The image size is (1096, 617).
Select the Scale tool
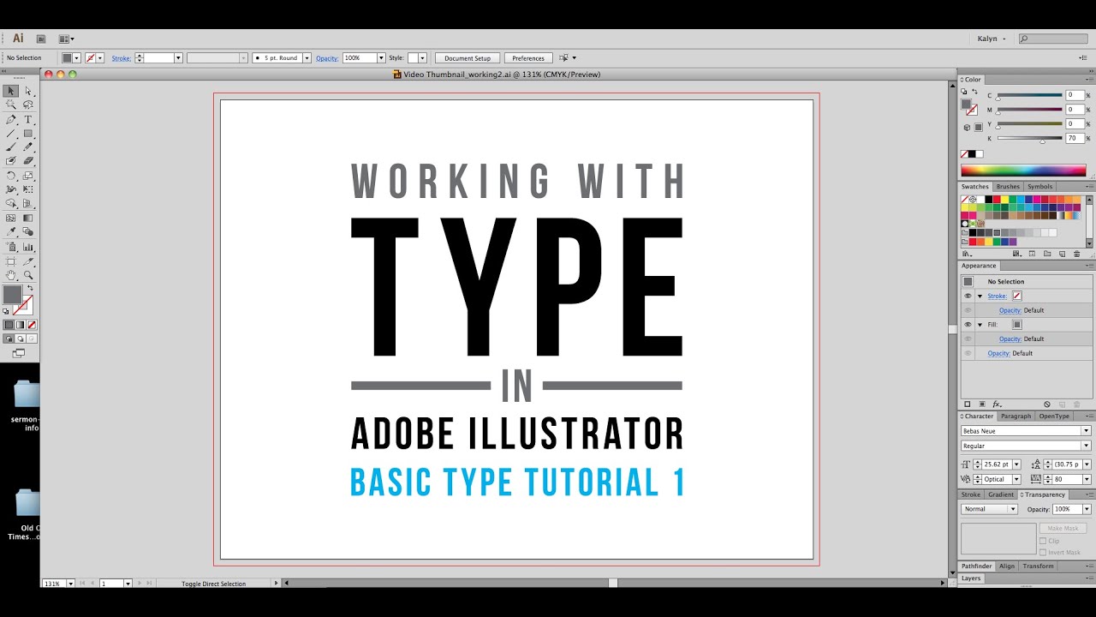coord(28,175)
